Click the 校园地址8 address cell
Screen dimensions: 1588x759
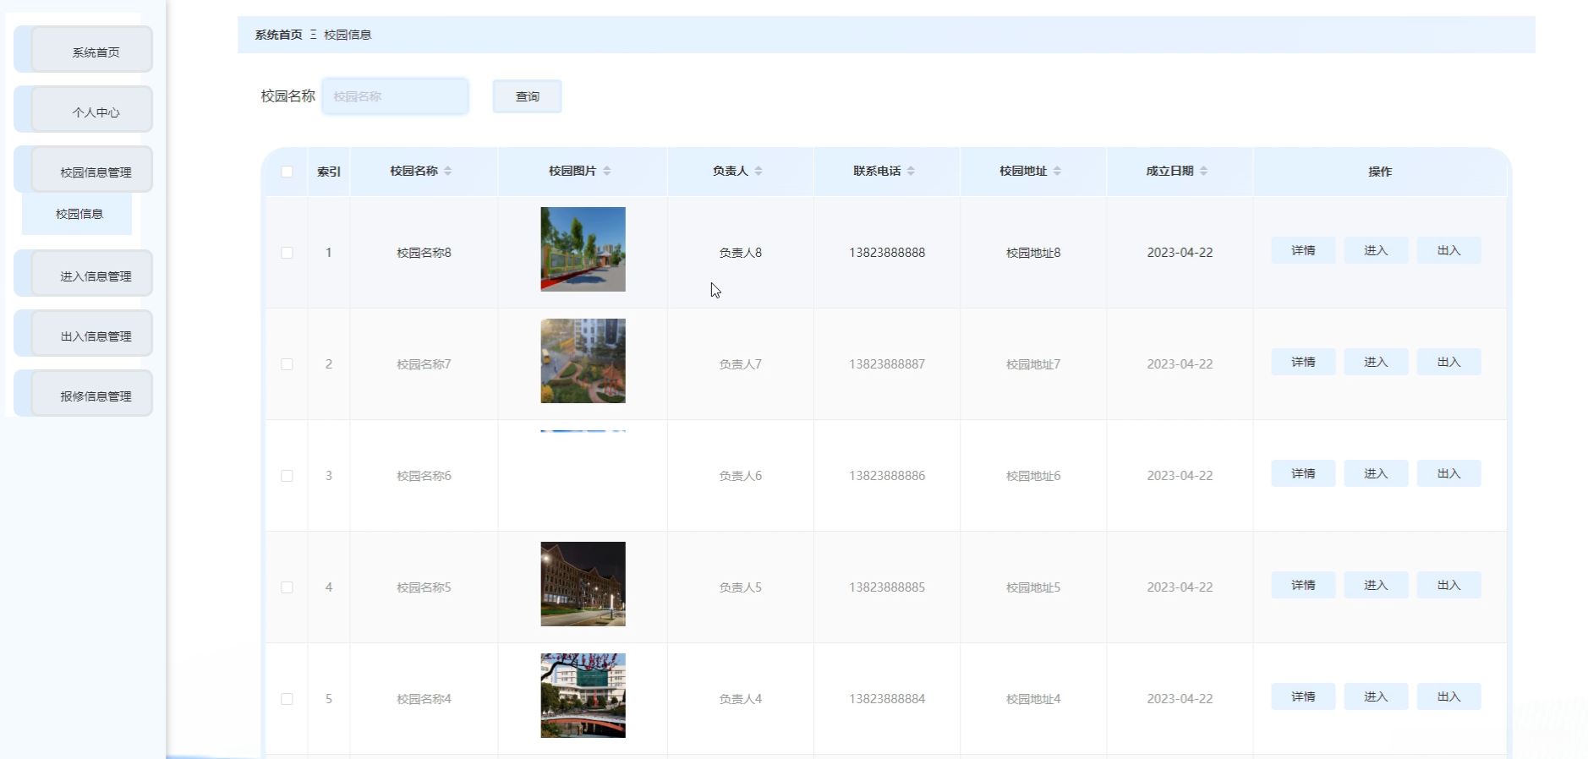[x=1033, y=253]
